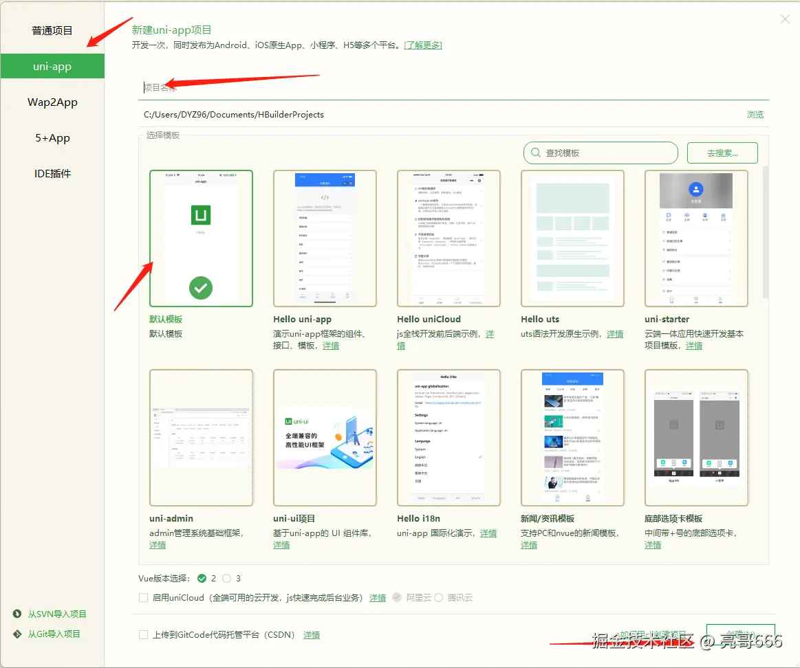Select the 底部选项卡模板 template thumbnail

pyautogui.click(x=696, y=438)
